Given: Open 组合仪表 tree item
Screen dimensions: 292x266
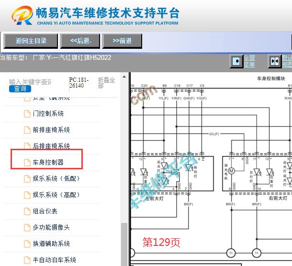Looking at the screenshot, I should tap(45, 211).
